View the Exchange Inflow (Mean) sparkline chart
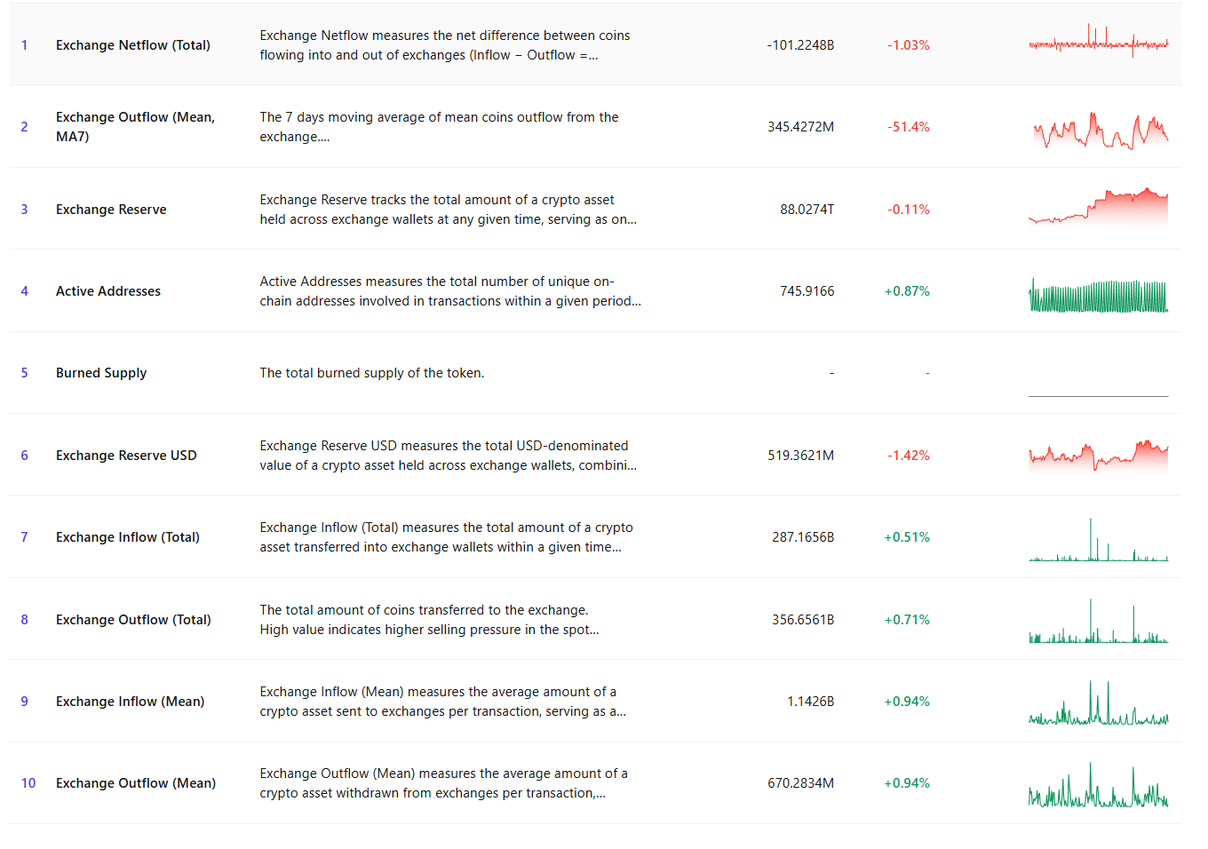 1098,702
